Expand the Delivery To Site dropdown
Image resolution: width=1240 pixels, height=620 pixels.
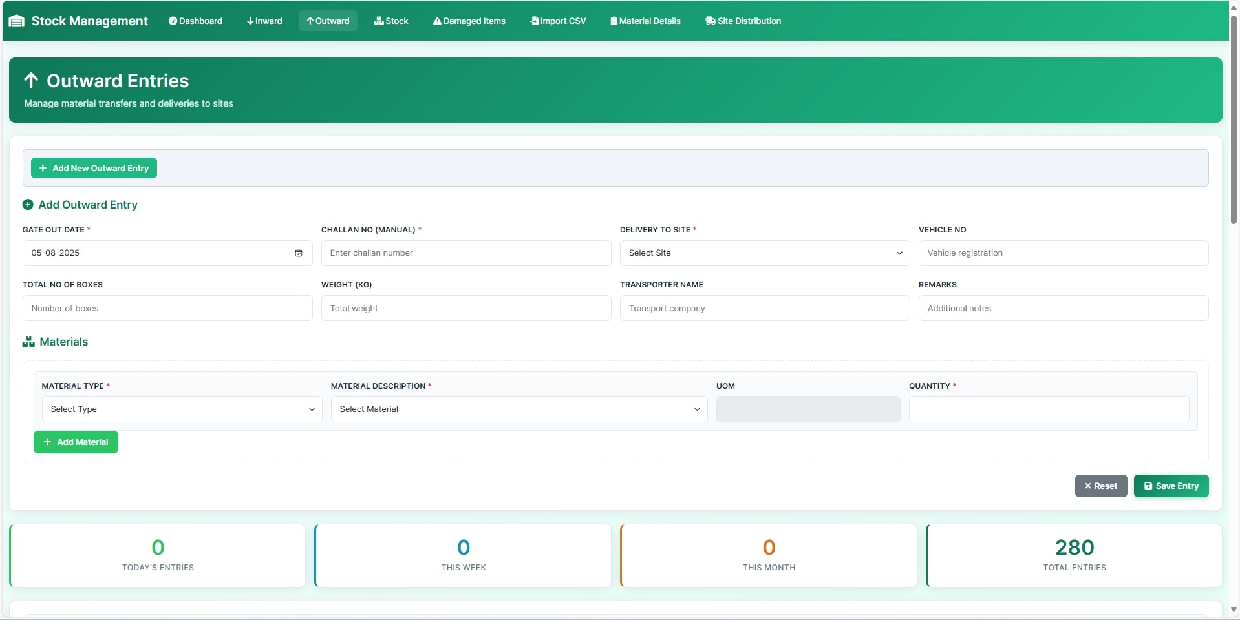[764, 253]
